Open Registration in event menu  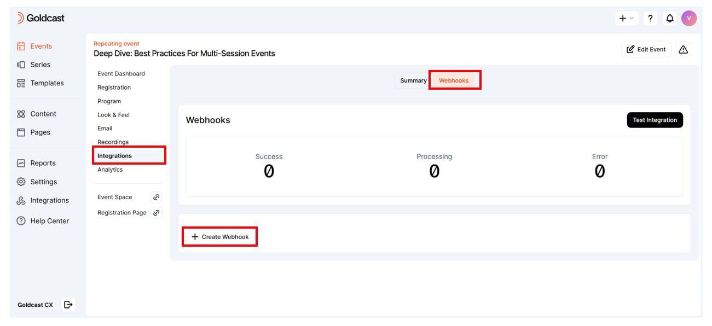(x=114, y=88)
